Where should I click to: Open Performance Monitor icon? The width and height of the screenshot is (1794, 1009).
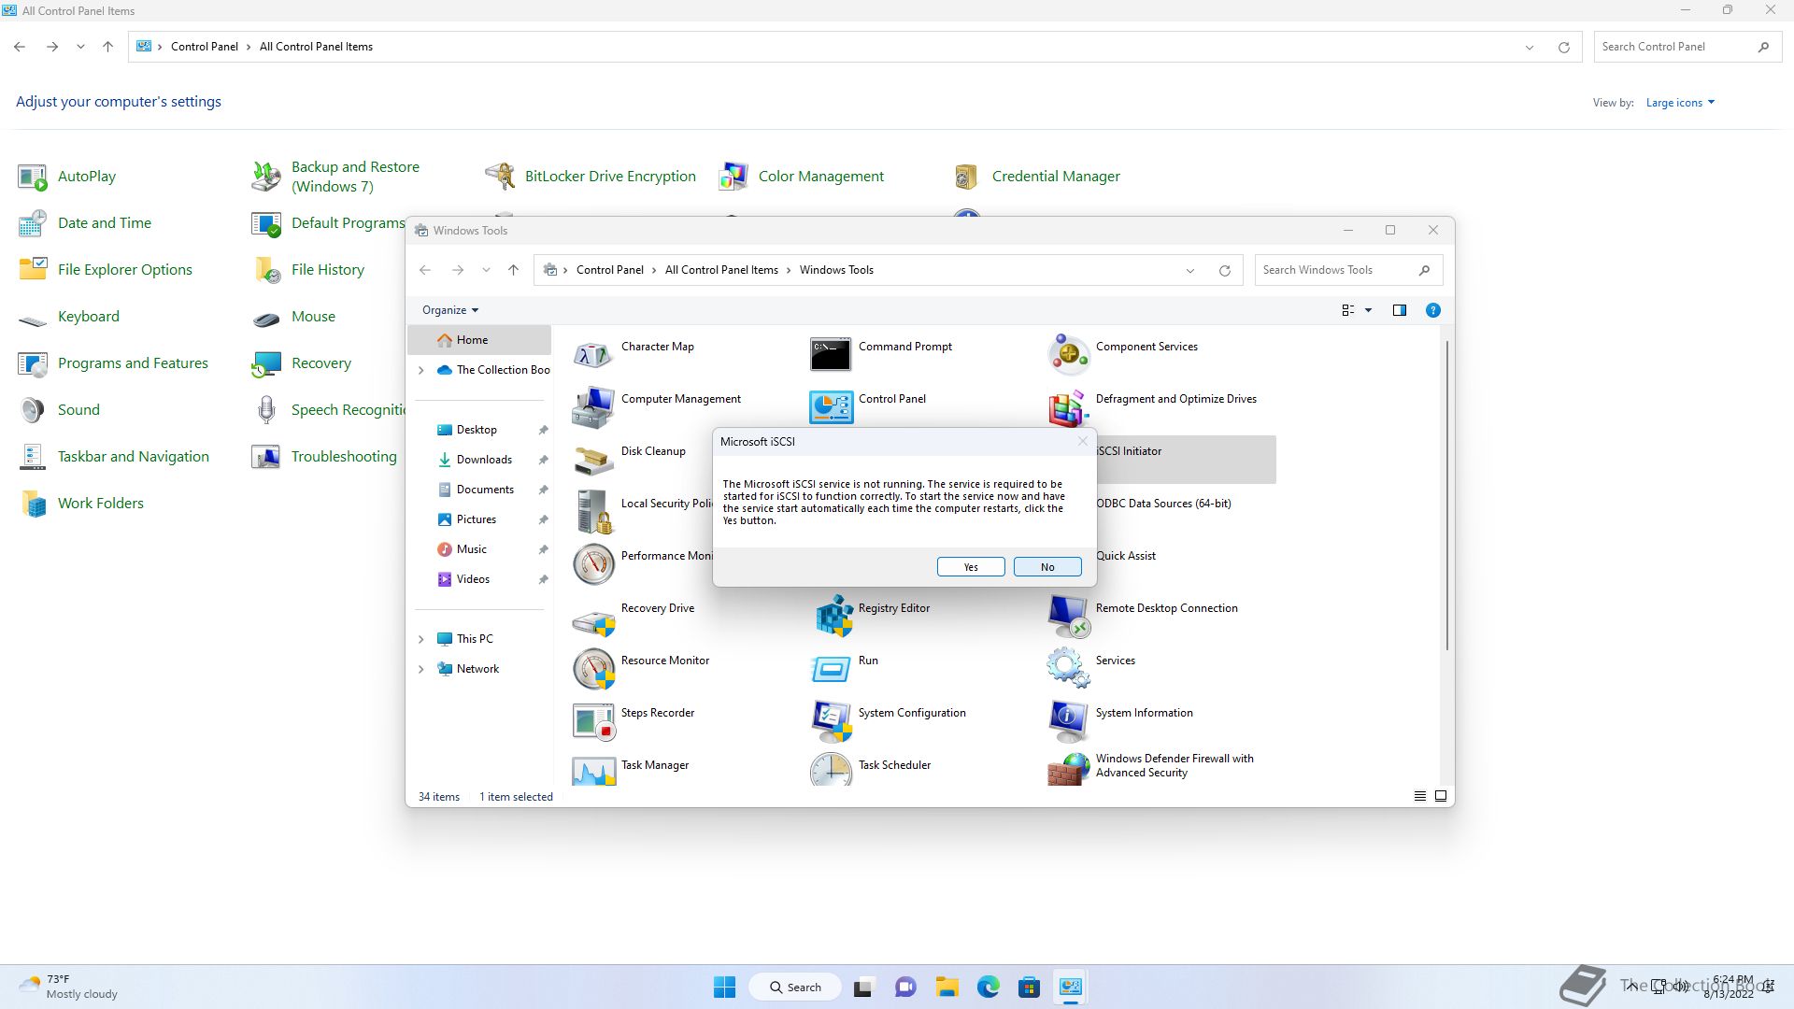(593, 564)
